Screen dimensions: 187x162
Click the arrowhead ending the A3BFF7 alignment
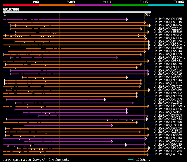point(127,77)
